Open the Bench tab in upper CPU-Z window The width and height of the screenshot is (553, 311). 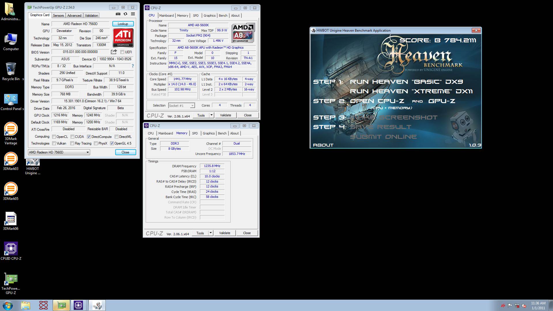coord(223,16)
